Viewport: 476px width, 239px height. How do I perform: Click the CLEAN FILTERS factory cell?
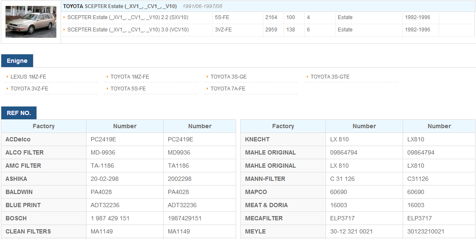pos(44,231)
